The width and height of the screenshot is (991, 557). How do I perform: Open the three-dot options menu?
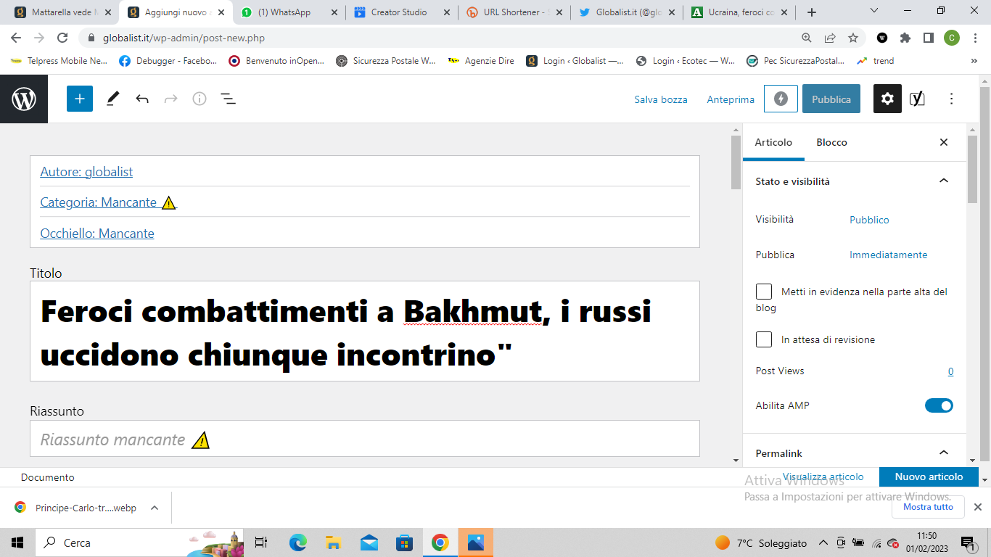952,99
